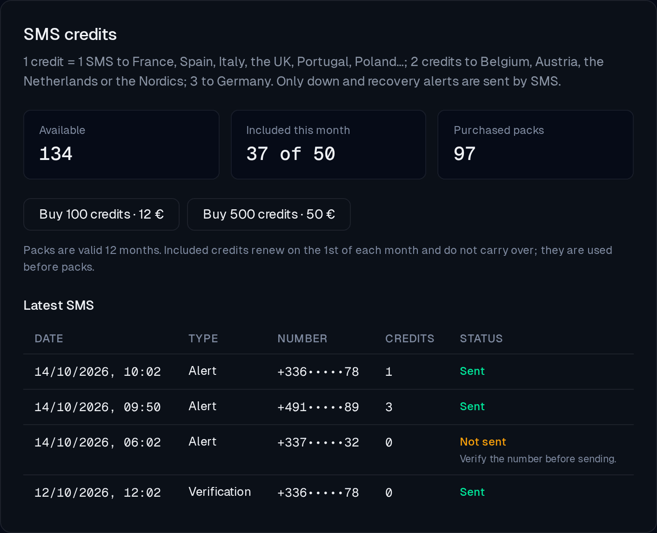
Task: Click the credits value 0 in the Verification row
Action: [389, 493]
